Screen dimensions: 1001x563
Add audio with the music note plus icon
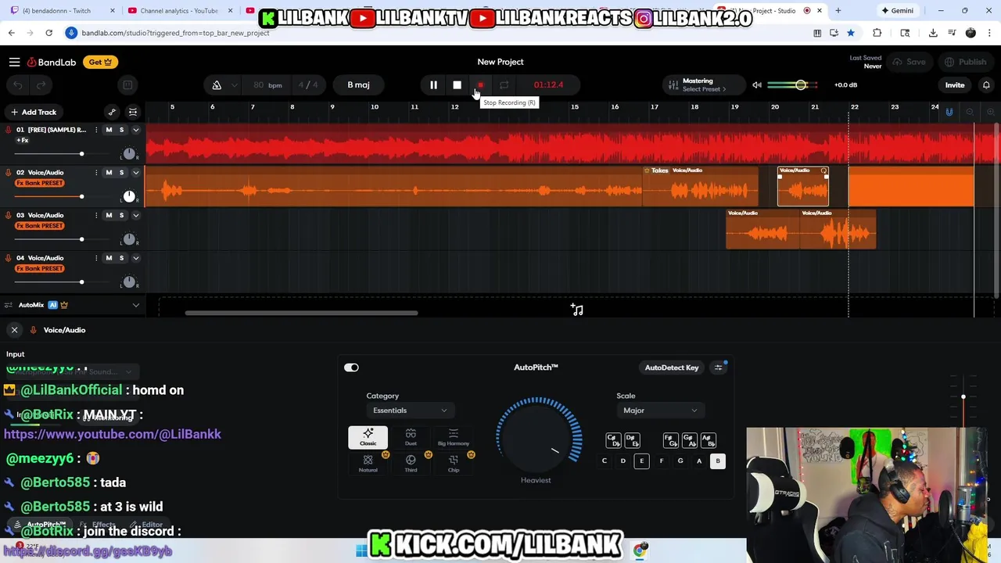point(577,310)
